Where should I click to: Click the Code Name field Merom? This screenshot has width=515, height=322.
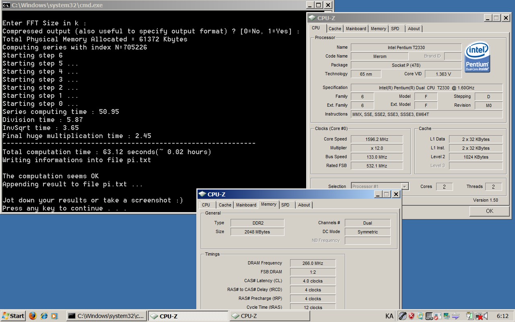coord(379,56)
